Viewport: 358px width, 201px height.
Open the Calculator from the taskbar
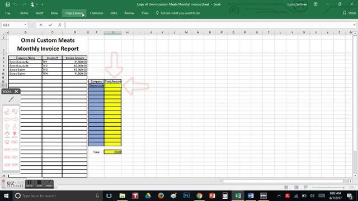point(225,196)
